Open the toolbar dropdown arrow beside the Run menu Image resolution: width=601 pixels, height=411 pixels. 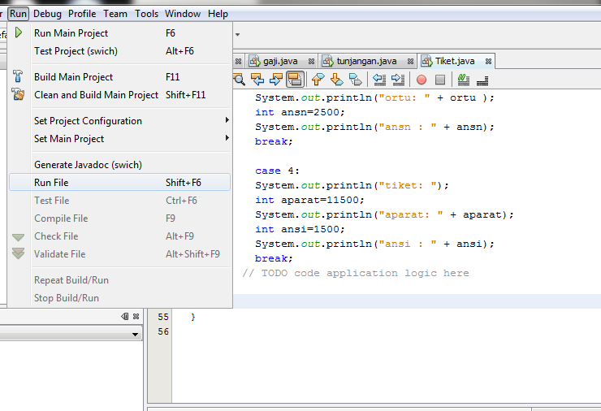pos(238,34)
